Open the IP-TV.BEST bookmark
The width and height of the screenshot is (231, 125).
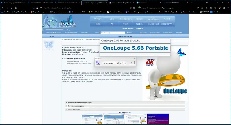point(204,12)
